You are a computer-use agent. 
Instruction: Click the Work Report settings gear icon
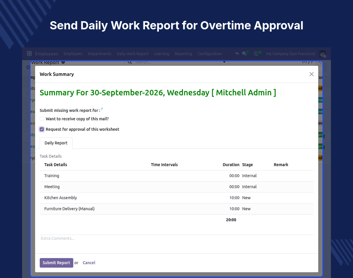(x=63, y=63)
